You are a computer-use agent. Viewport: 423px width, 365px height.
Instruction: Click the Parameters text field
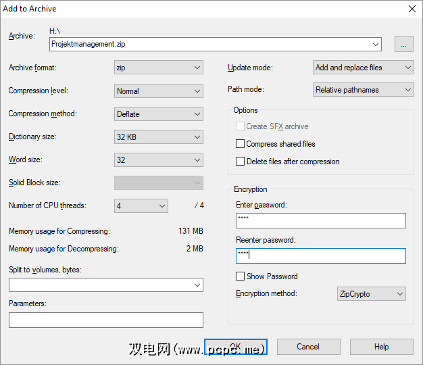pyautogui.click(x=106, y=320)
